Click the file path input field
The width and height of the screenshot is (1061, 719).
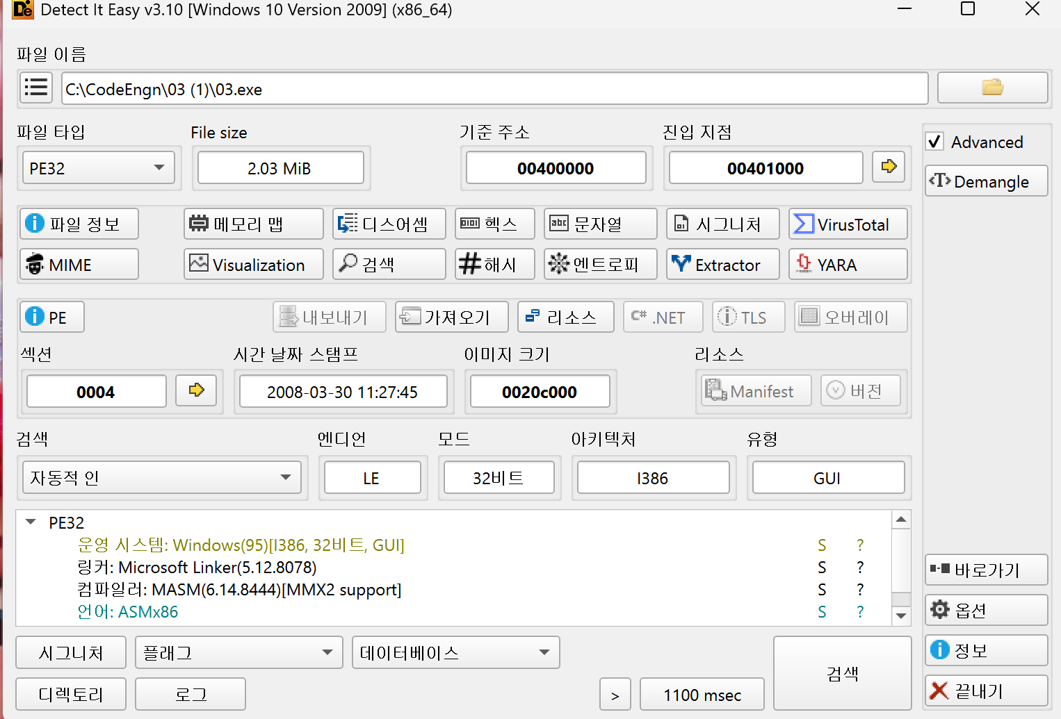tap(495, 88)
